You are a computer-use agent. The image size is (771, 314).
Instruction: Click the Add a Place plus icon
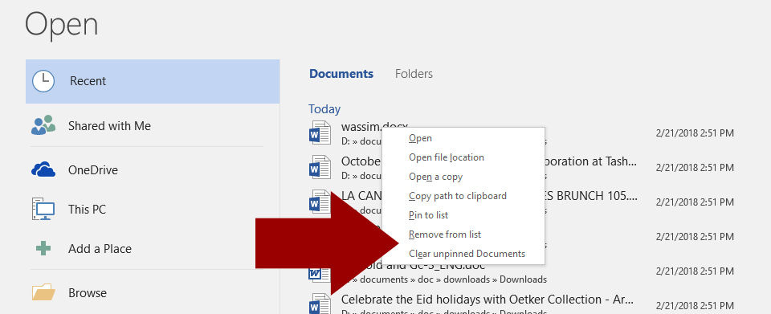(x=43, y=248)
